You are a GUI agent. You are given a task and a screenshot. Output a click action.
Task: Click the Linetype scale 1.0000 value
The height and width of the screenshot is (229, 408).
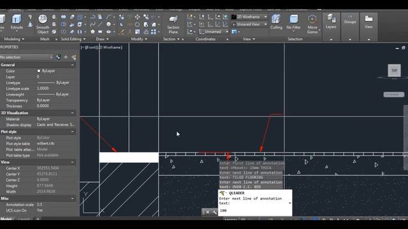click(x=43, y=88)
